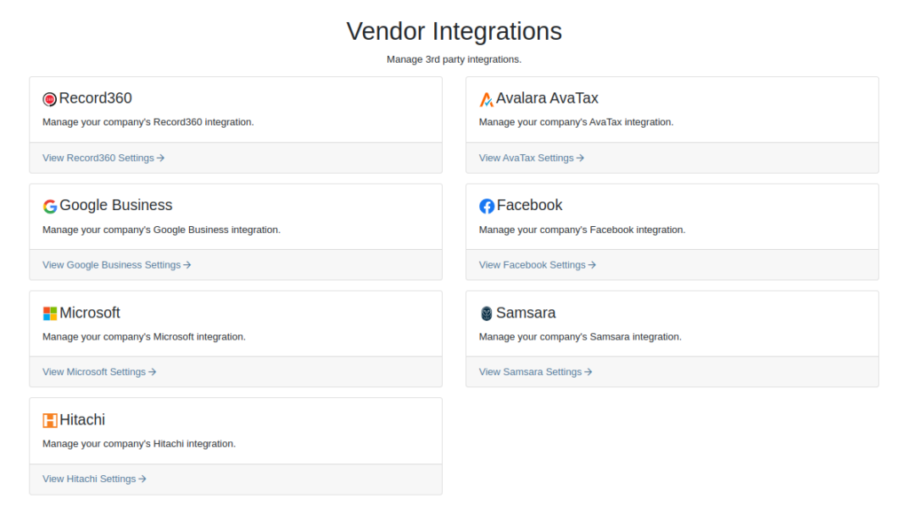
Task: Open View AvaTax Settings link
Action: (x=531, y=158)
